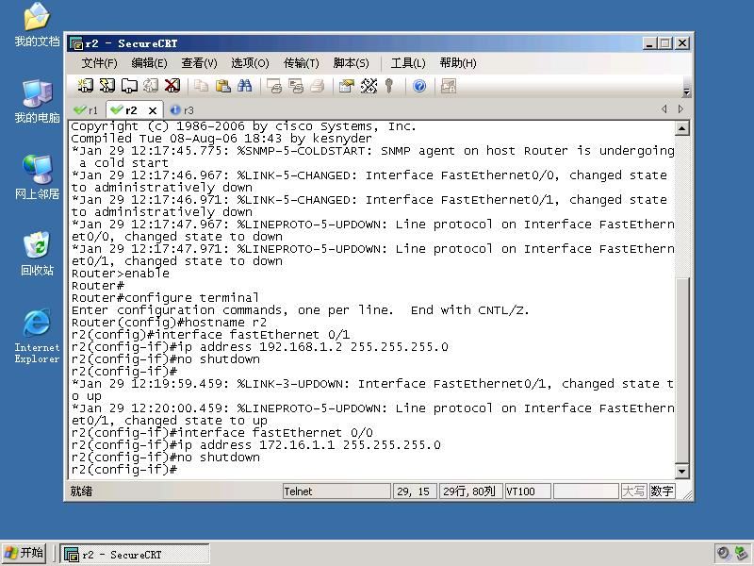Select the 我的电脑 desktop icon
This screenshot has height=566, width=754.
click(x=37, y=102)
